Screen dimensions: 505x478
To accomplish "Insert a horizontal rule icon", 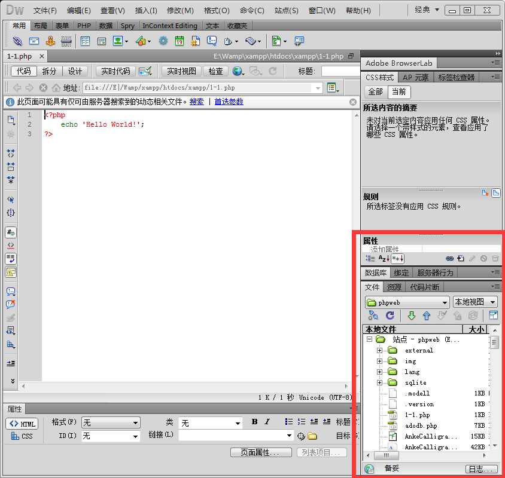I will (x=66, y=41).
